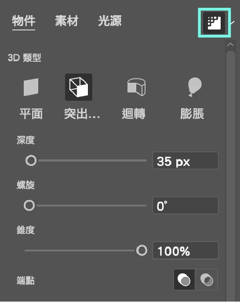Switch to the 光源 tab

(x=110, y=21)
